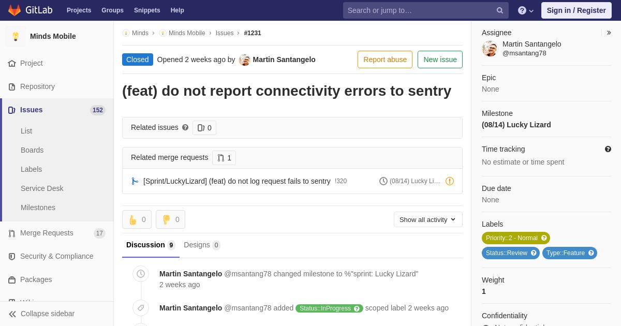Click the orange warning status icon
Image resolution: width=621 pixels, height=326 pixels.
click(450, 181)
